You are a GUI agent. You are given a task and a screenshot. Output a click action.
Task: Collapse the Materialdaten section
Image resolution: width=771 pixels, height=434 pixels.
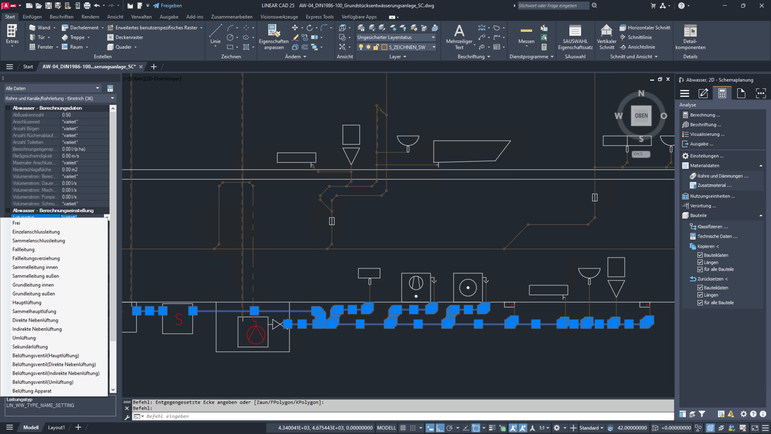click(761, 166)
